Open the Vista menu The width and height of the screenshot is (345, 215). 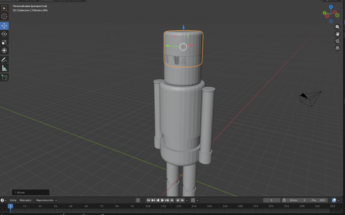point(13,200)
